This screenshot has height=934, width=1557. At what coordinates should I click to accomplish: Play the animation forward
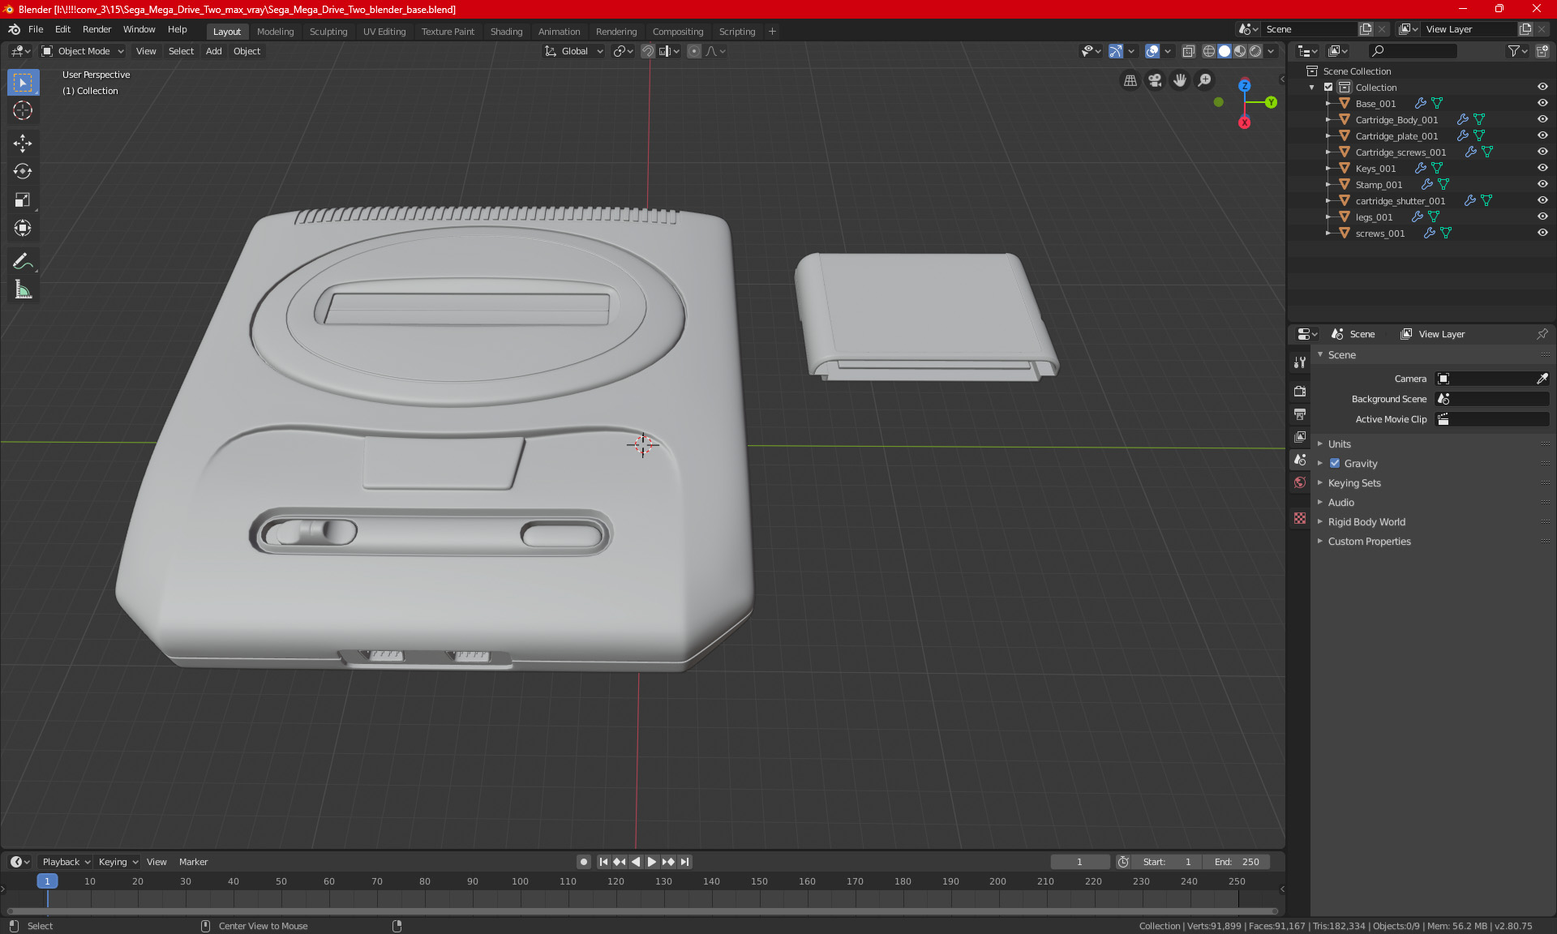(652, 862)
